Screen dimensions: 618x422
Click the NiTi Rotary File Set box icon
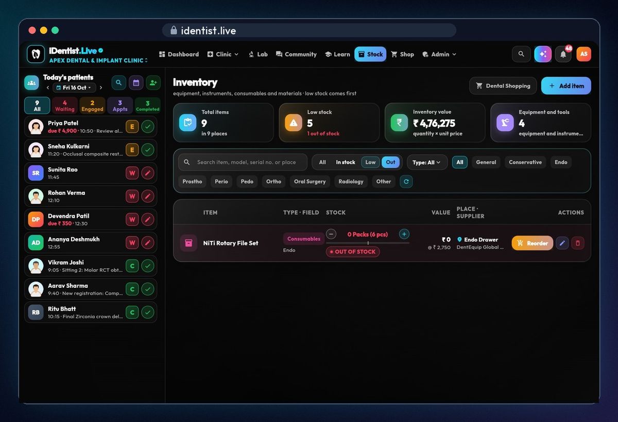click(x=188, y=243)
